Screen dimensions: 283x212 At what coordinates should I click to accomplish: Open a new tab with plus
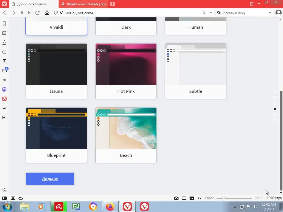(112, 4)
